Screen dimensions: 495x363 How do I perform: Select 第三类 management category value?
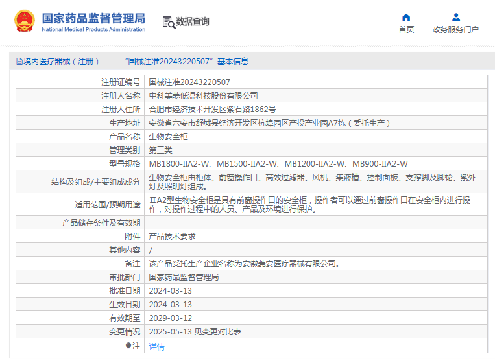click(161, 150)
